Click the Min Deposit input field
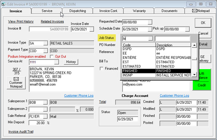Screen dimensions: 217x140 (37, 123)
